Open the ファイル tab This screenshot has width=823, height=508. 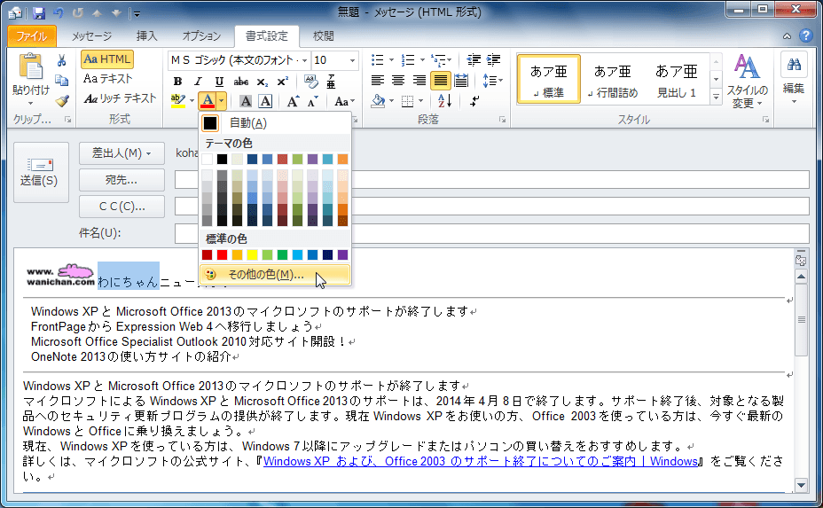(x=32, y=35)
